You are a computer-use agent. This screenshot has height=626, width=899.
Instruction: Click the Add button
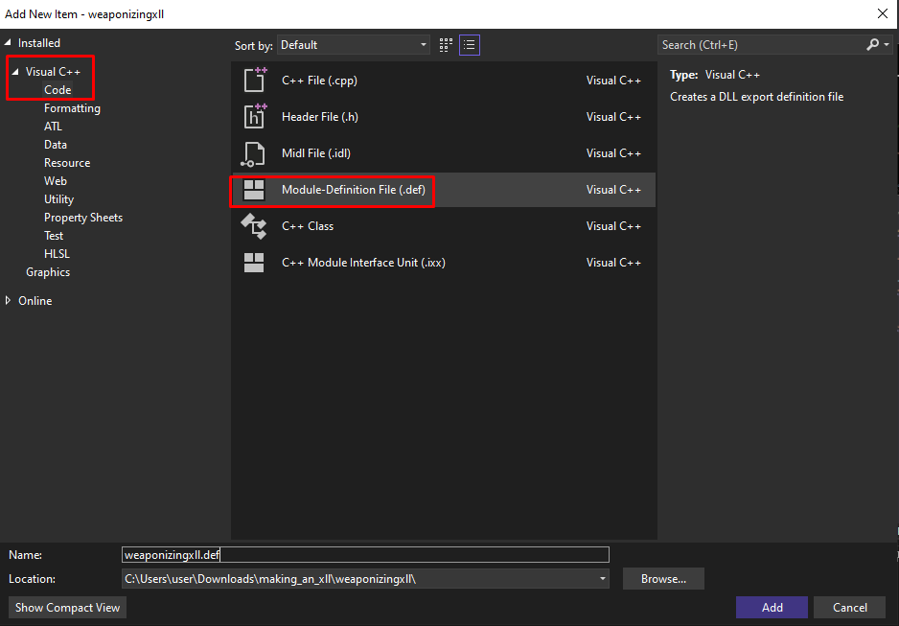772,607
